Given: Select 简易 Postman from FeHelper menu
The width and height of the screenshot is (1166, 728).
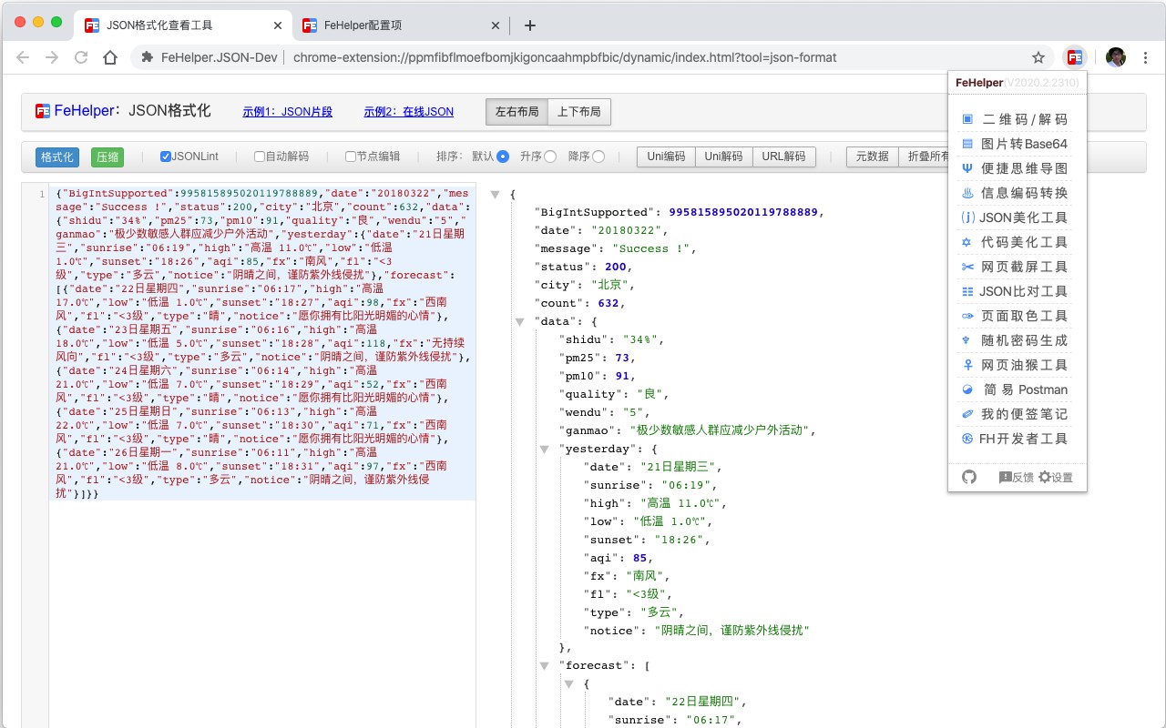Looking at the screenshot, I should 1016,389.
